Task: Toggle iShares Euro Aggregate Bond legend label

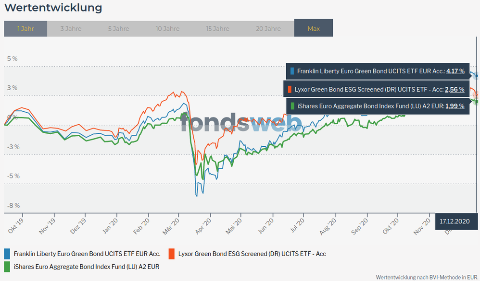Action: point(87,266)
